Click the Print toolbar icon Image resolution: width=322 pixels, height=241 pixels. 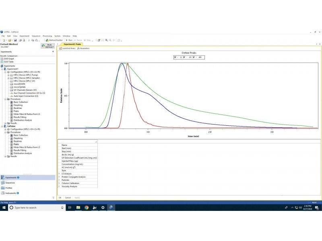20,41
